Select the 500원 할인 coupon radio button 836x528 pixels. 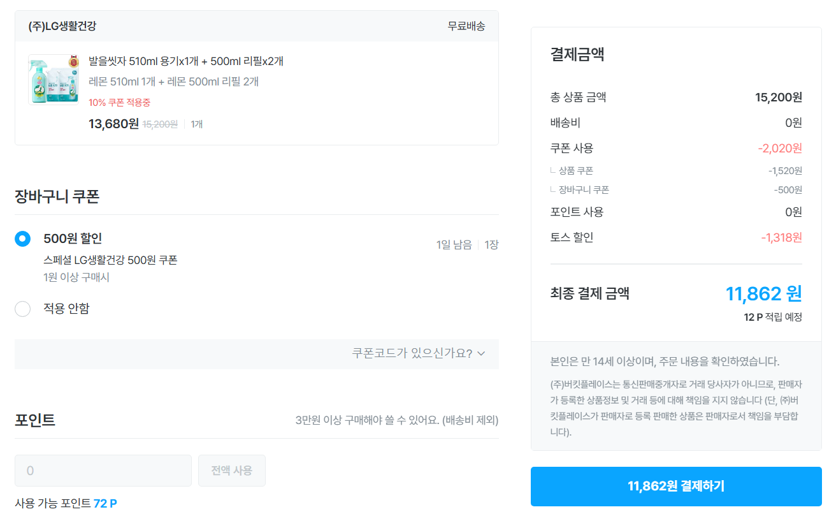(22, 239)
